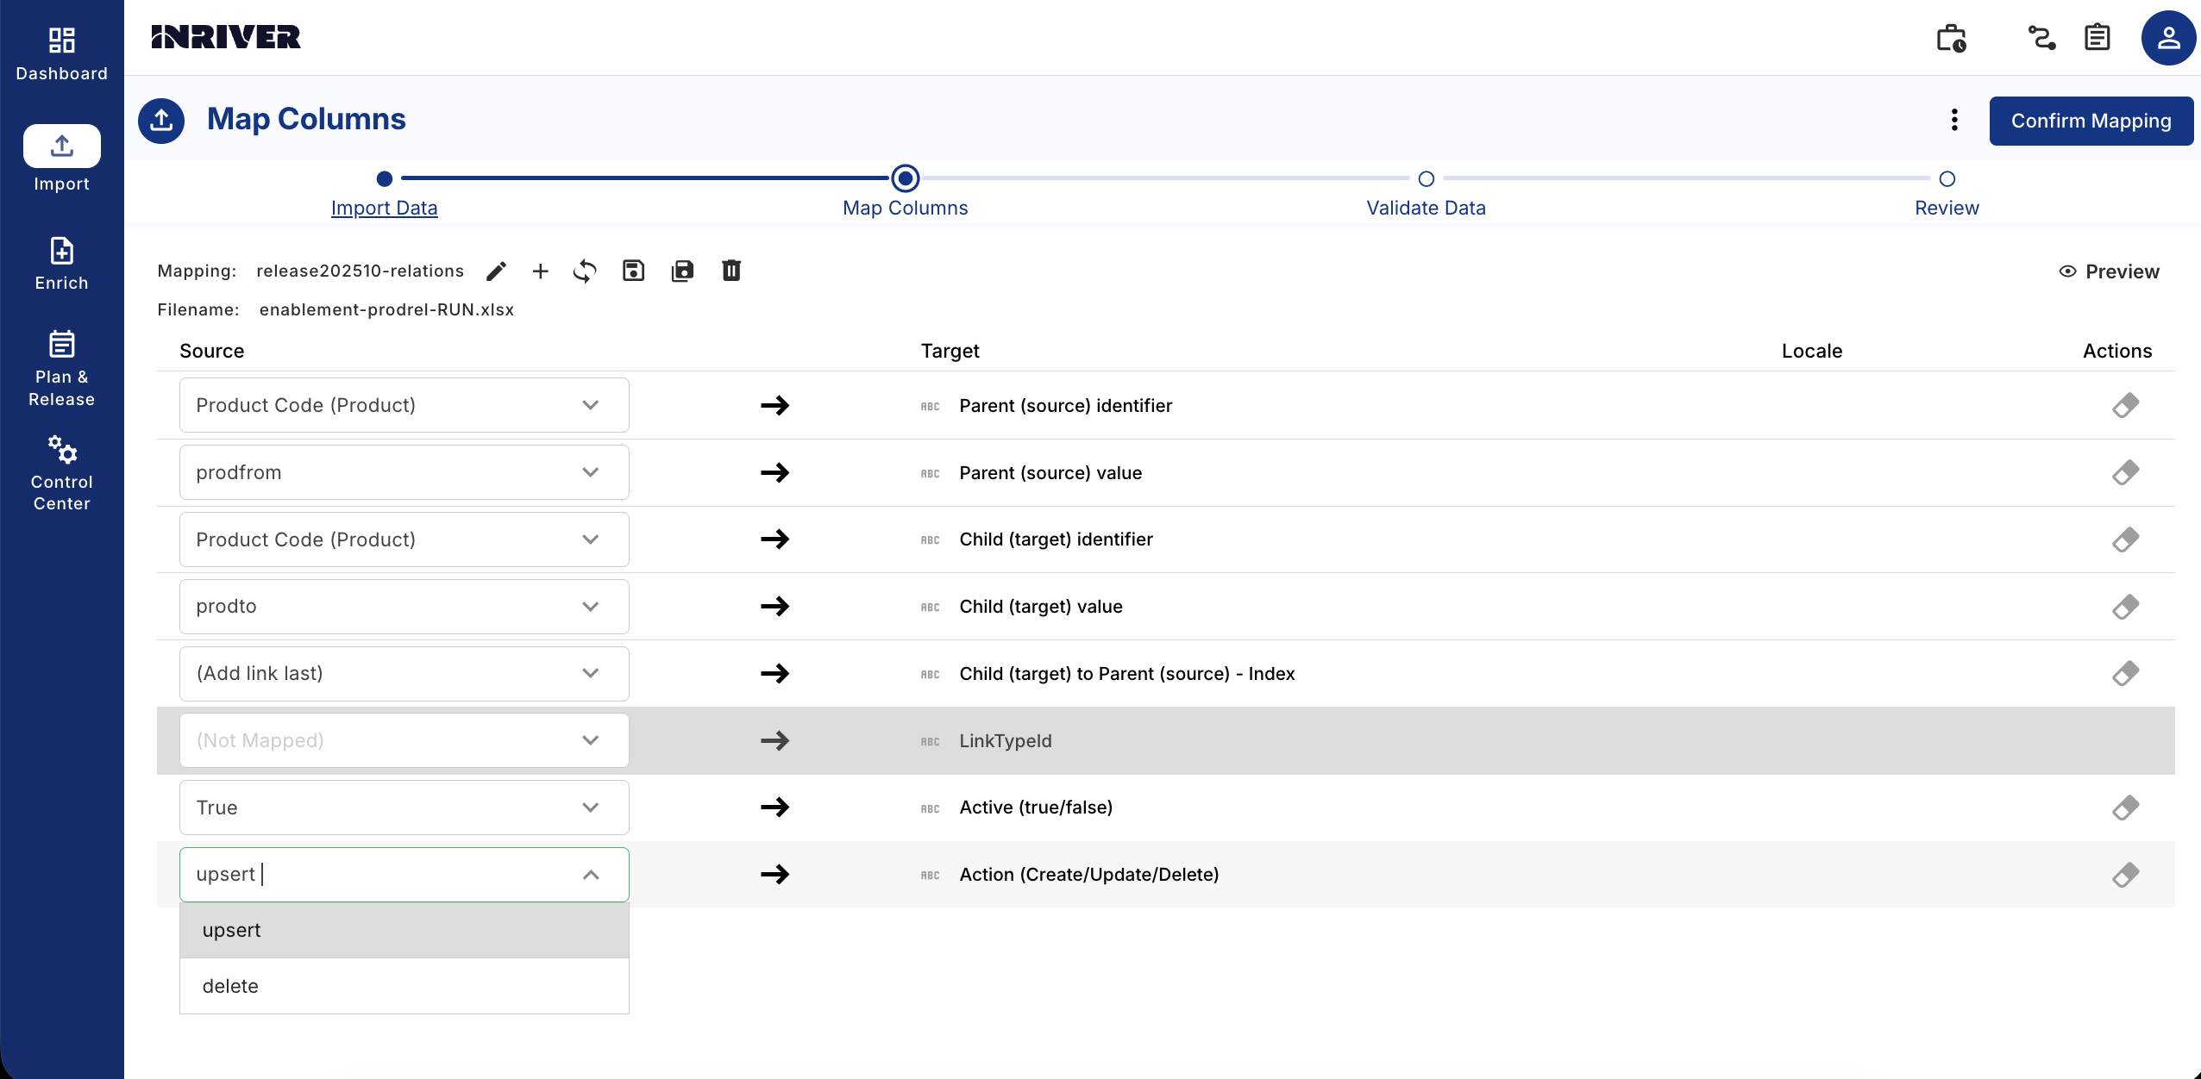Select the upsert option in list
Image resolution: width=2201 pixels, height=1079 pixels.
pos(404,930)
